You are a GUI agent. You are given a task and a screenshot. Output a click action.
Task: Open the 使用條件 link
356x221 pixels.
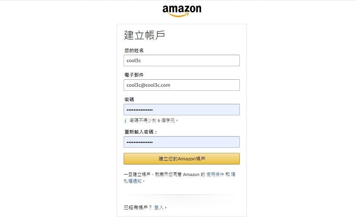tap(215, 174)
